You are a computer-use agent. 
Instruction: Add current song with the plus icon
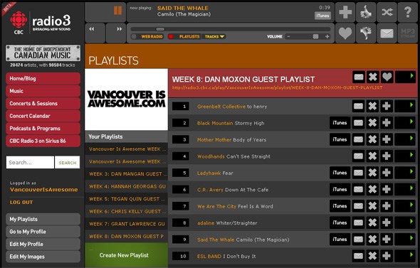click(345, 12)
